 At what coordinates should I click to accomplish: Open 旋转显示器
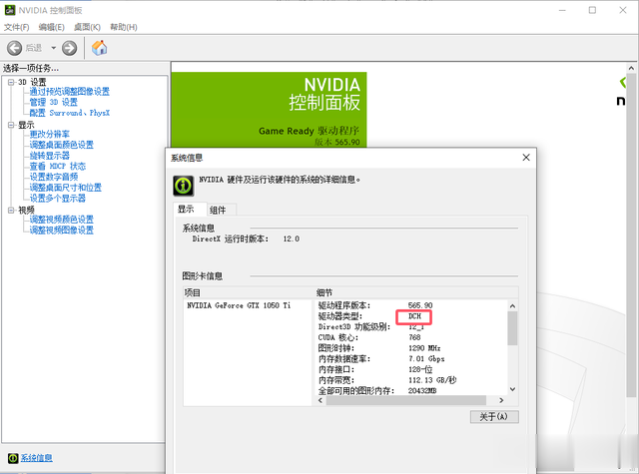pyautogui.click(x=49, y=156)
